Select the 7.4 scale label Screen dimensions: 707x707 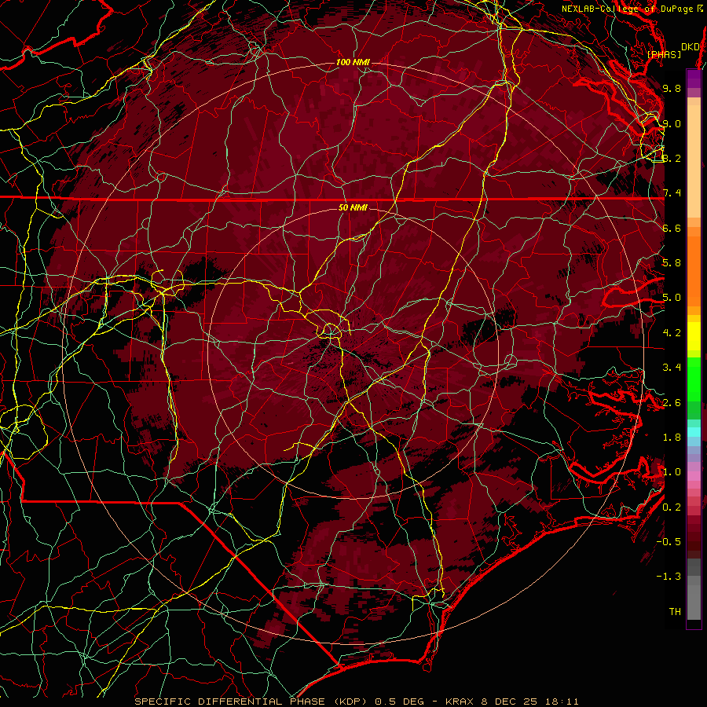(672, 193)
